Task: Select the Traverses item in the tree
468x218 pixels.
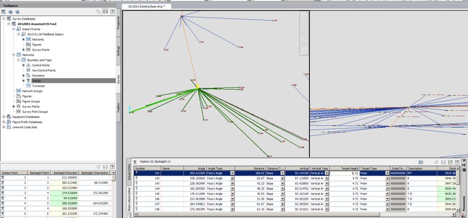Action: [38, 86]
